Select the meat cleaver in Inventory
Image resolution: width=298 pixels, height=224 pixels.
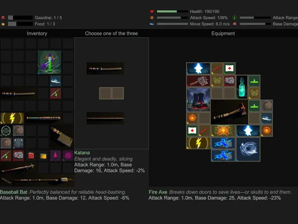point(61,137)
